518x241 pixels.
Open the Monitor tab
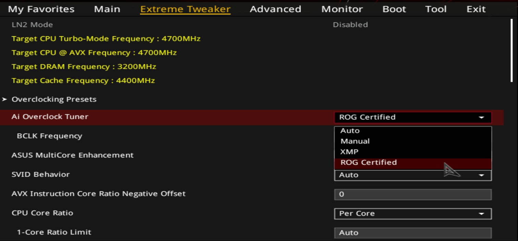click(x=342, y=9)
